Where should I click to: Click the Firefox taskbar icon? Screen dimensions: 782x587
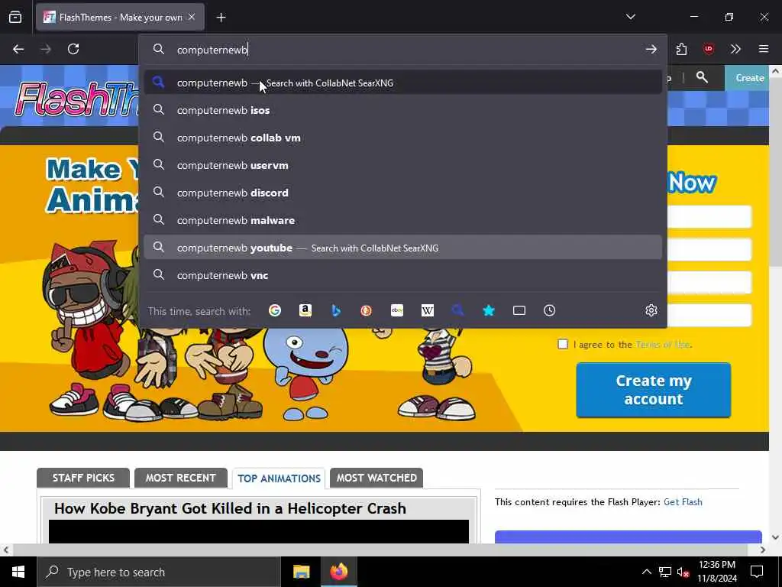pyautogui.click(x=338, y=572)
